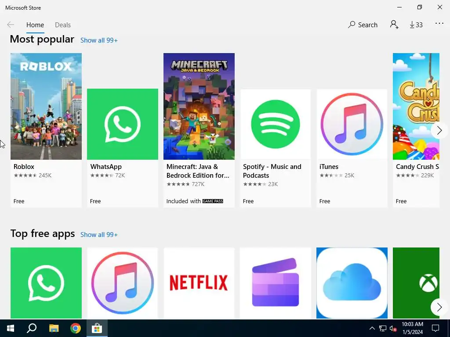
Task: Click the Game Pass badge on Minecraft
Action: (213, 201)
